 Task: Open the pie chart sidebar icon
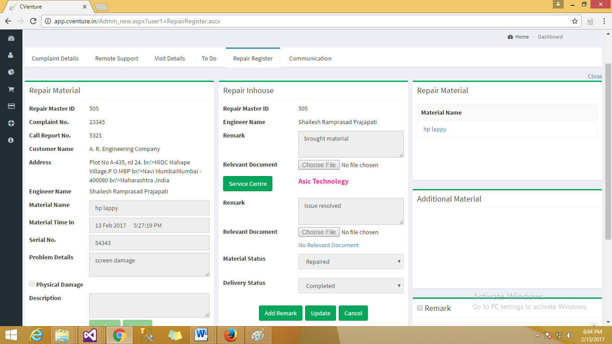tap(11, 72)
